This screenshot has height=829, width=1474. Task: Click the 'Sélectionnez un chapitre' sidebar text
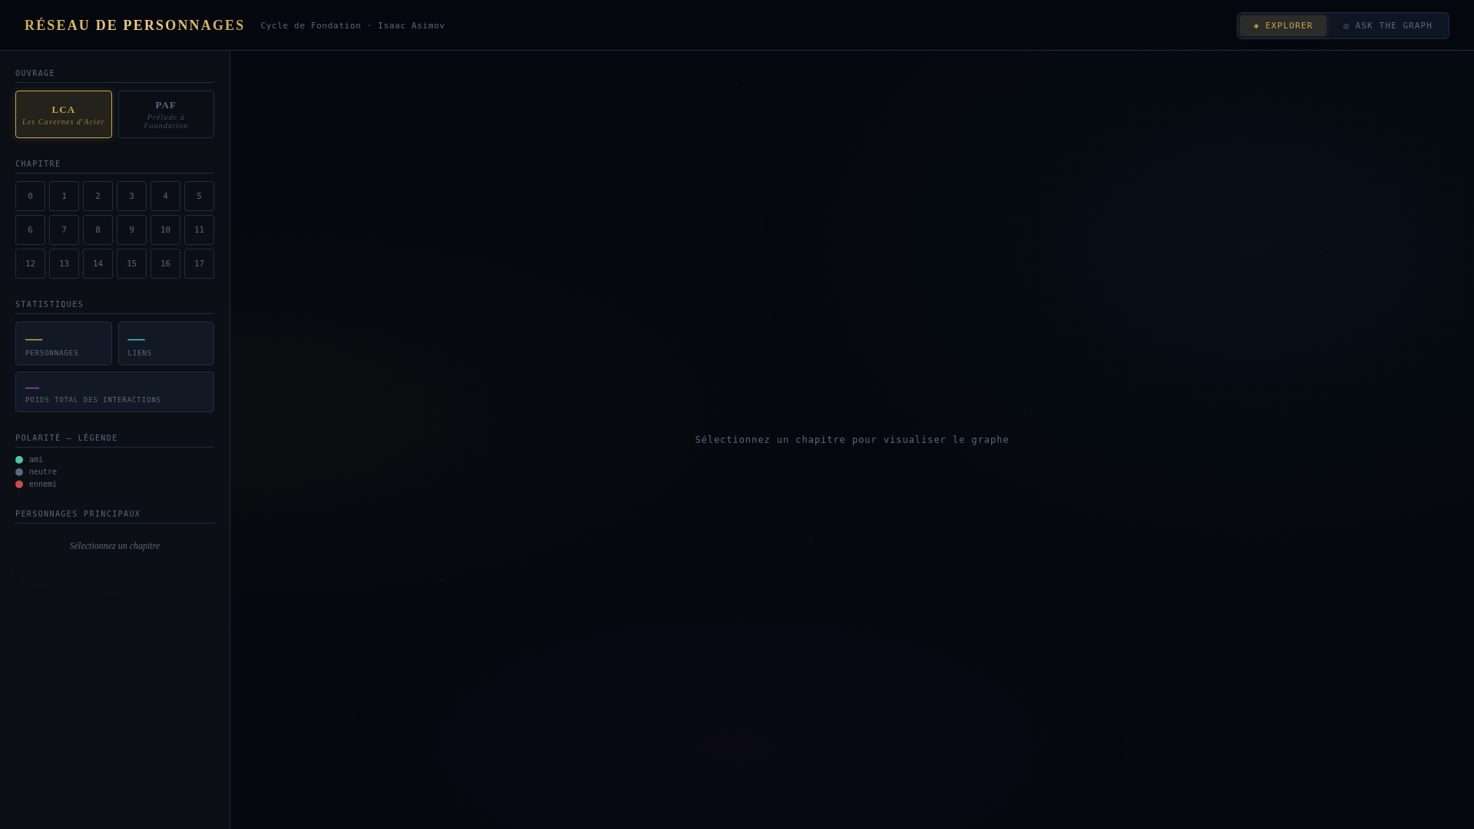click(x=114, y=546)
